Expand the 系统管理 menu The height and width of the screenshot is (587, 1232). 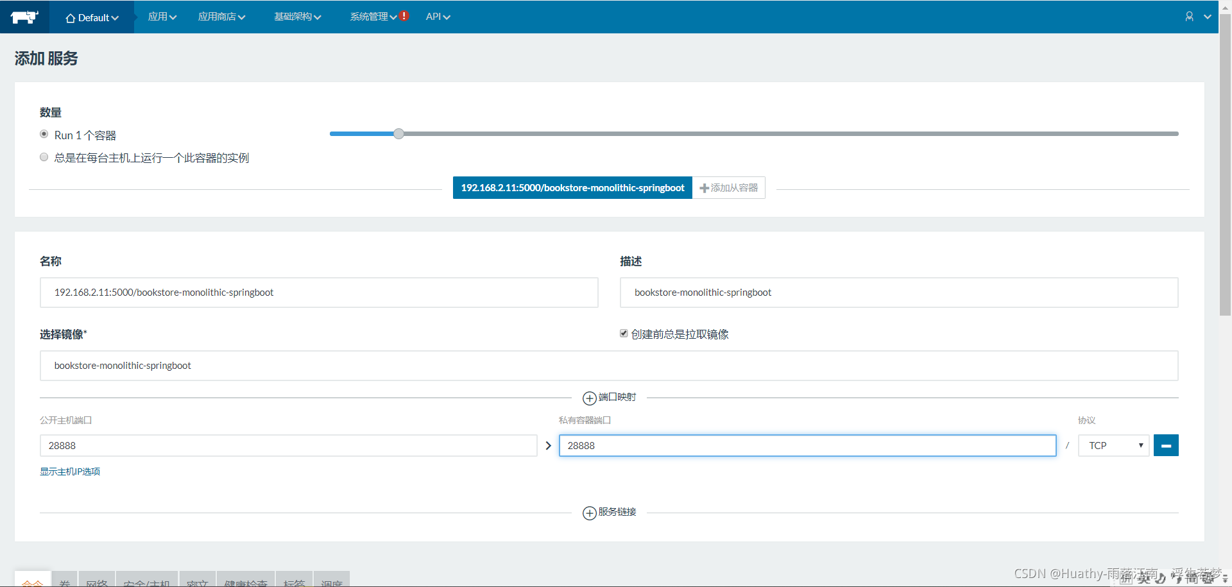(x=373, y=17)
